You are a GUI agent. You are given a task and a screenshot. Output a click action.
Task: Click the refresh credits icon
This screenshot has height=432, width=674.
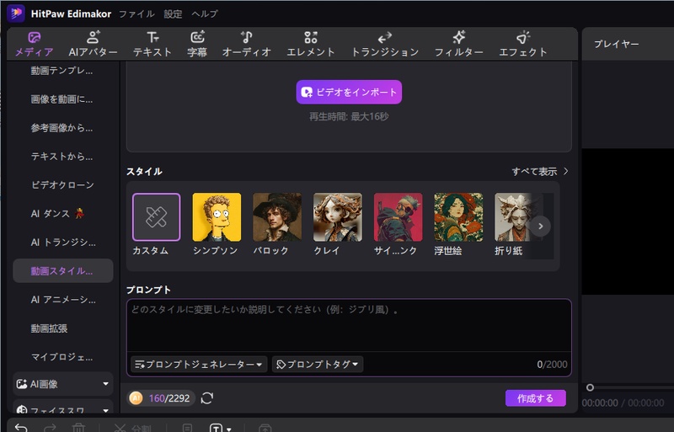207,398
